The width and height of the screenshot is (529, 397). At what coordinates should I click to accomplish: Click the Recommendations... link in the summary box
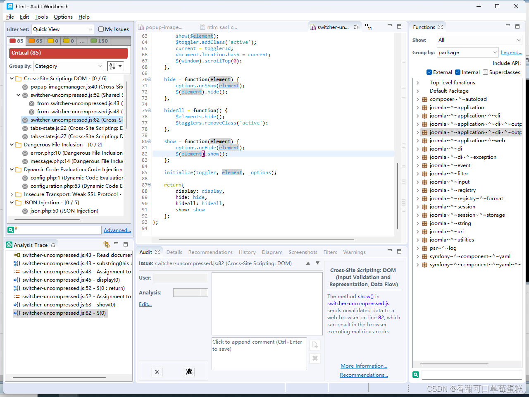(x=364, y=375)
